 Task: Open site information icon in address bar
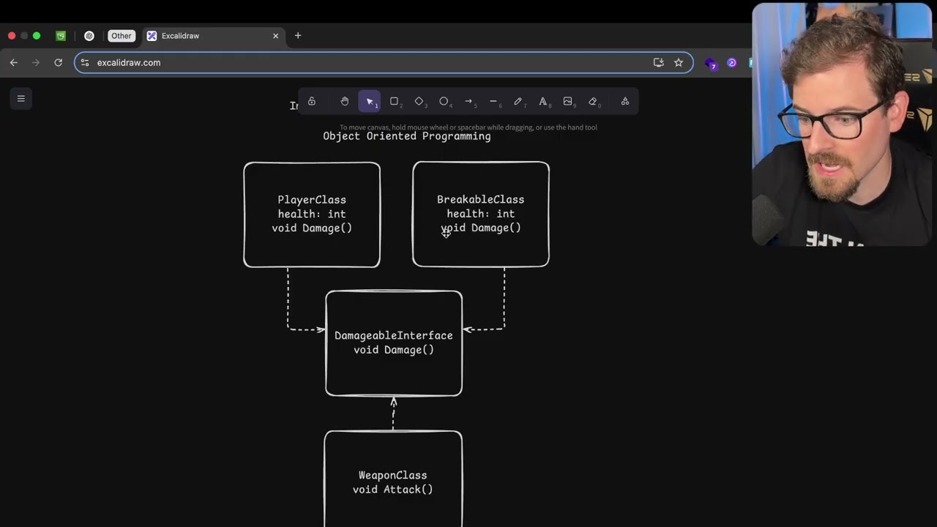85,63
